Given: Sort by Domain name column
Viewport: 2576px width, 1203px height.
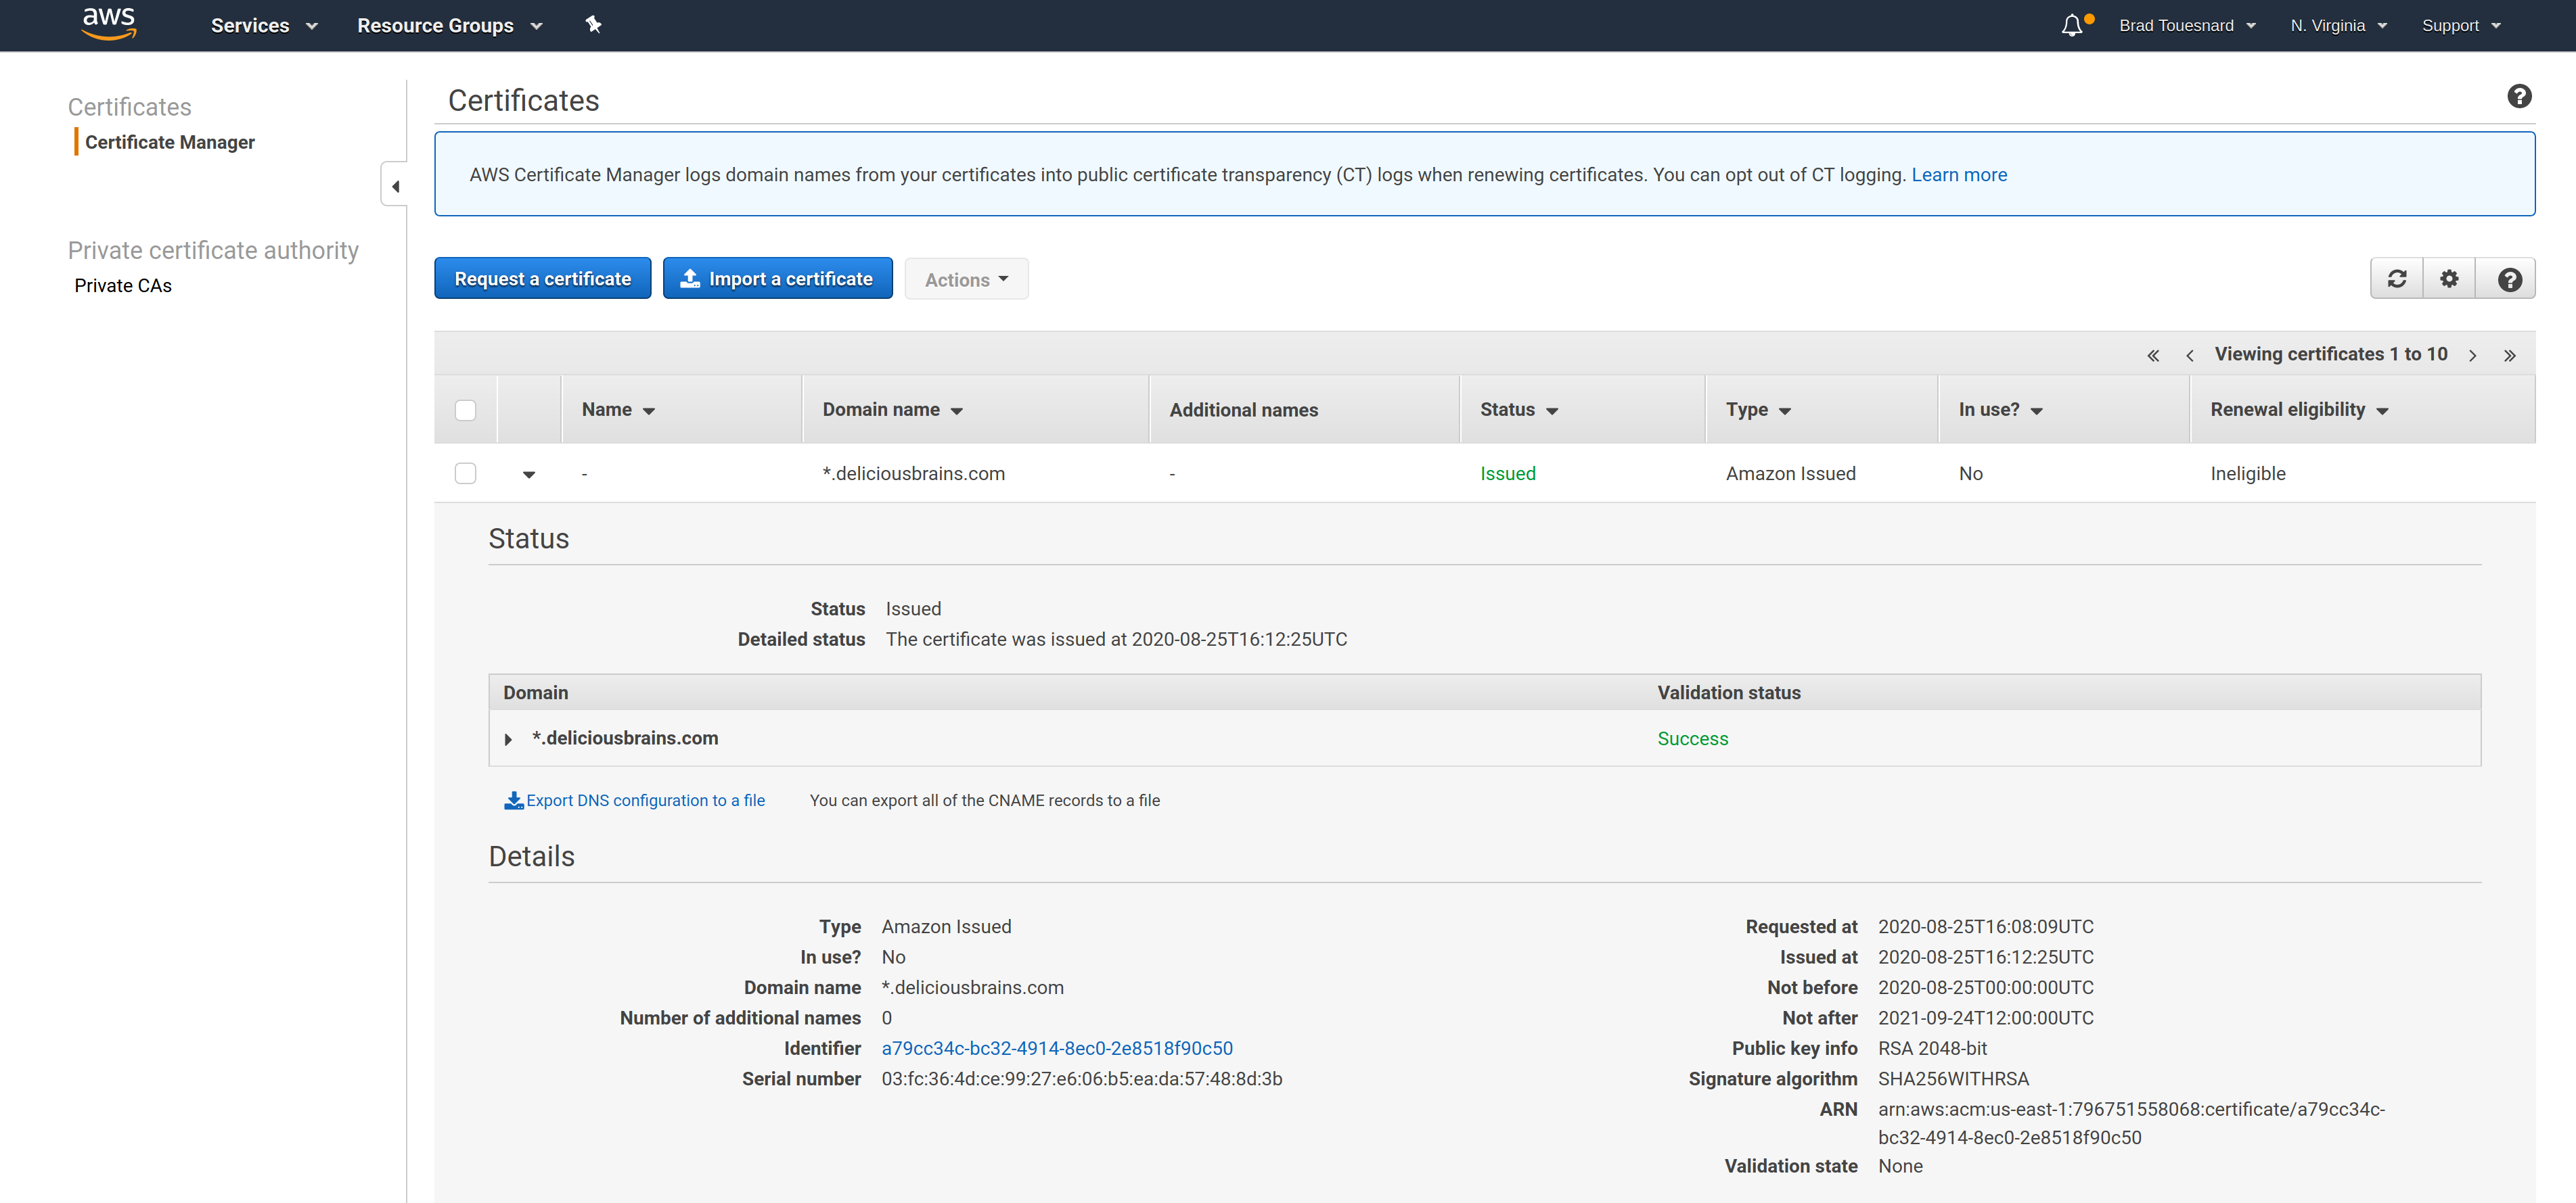Looking at the screenshot, I should coord(892,410).
